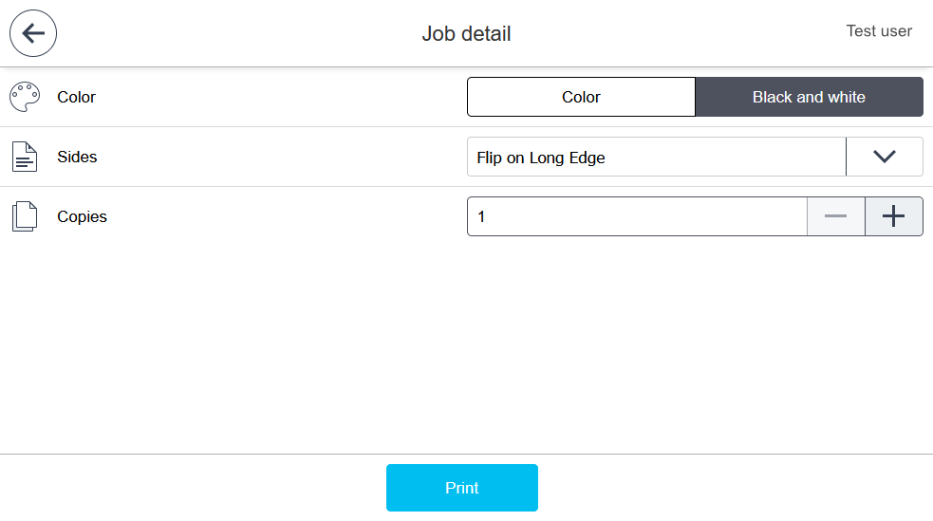Select the Color print option
This screenshot has width=933, height=521.
pyautogui.click(x=581, y=97)
